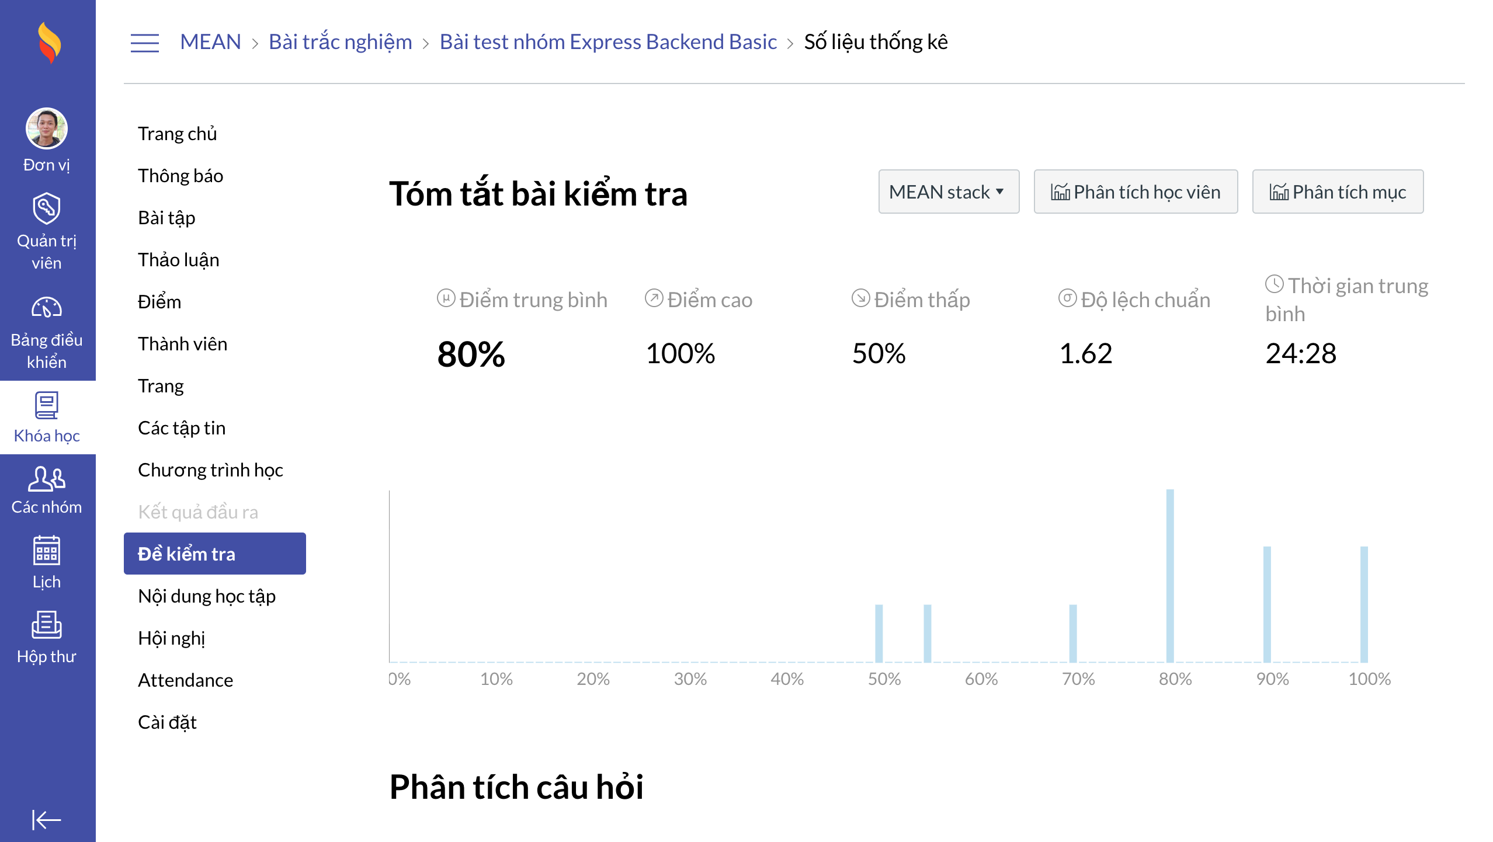The height and width of the screenshot is (842, 1493).
Task: Click the MEAN breadcrumb link
Action: click(210, 42)
